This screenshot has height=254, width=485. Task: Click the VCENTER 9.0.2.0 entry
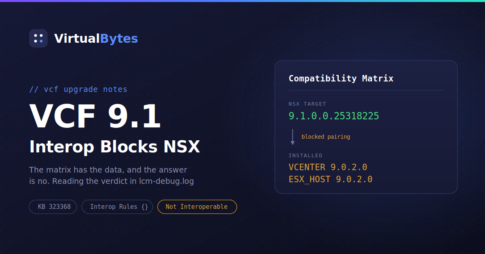pos(328,167)
